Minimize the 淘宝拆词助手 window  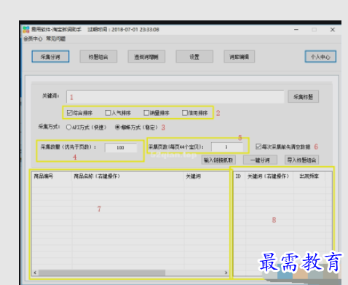pyautogui.click(x=296, y=30)
